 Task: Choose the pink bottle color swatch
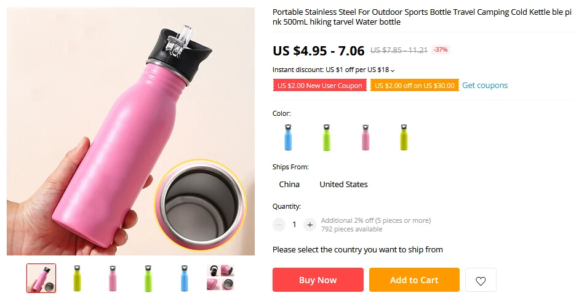[x=365, y=137]
